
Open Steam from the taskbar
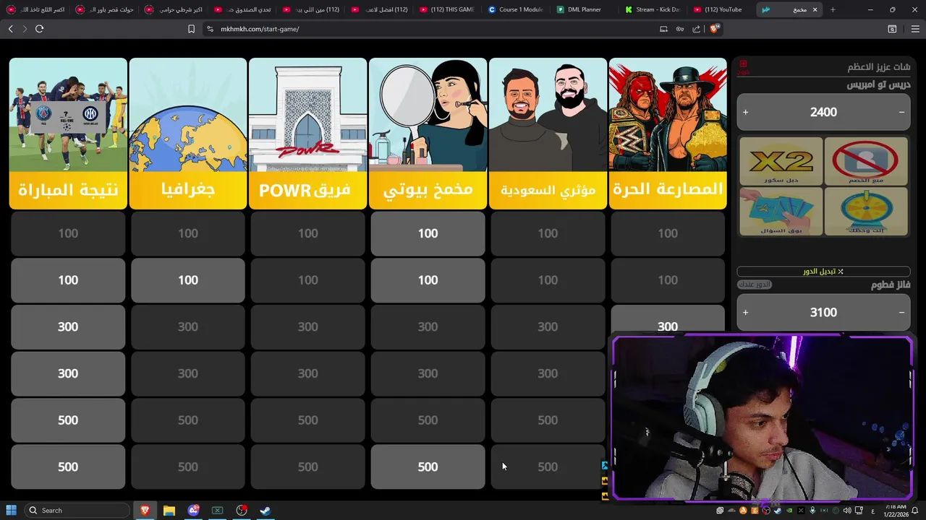pyautogui.click(x=266, y=510)
